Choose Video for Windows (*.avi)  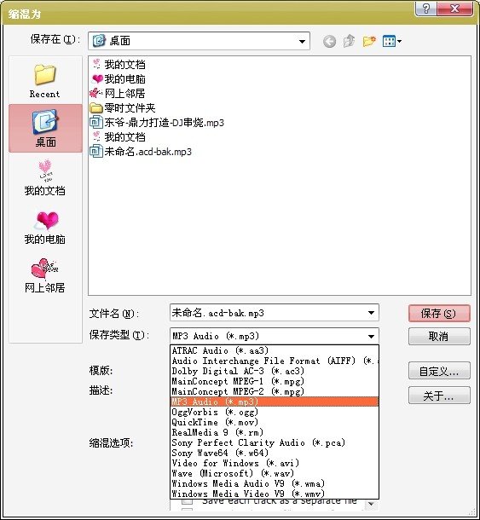[275, 463]
